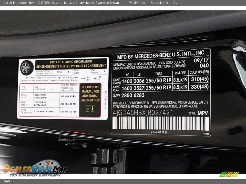Select the VIN 4JGDA5HBXJB027421 text
Screen dimensions: 246x184
[x=143, y=113]
